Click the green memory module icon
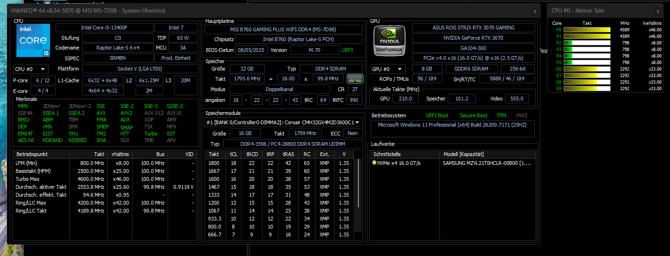Screen dimensions: 670x256 355,78
